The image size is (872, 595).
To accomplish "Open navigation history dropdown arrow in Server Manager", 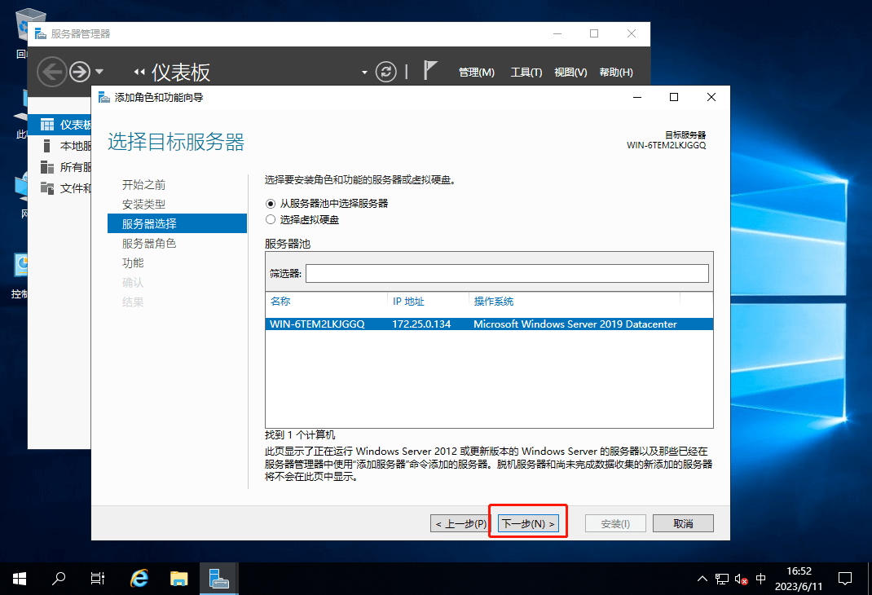I will click(x=99, y=72).
